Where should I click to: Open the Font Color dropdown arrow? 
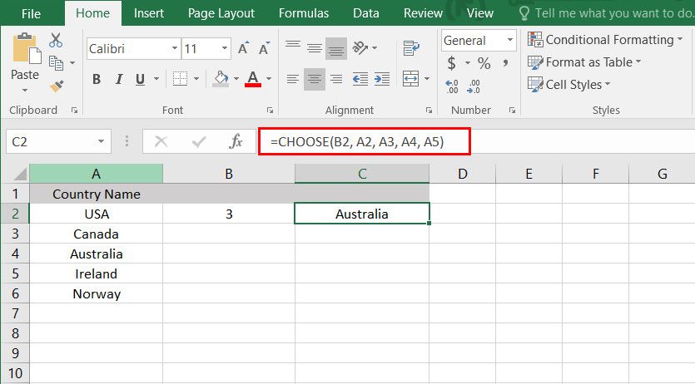tap(269, 79)
